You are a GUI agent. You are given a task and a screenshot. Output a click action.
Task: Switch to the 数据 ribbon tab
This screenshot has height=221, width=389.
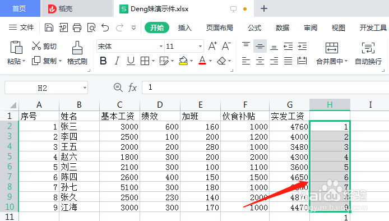[283, 28]
